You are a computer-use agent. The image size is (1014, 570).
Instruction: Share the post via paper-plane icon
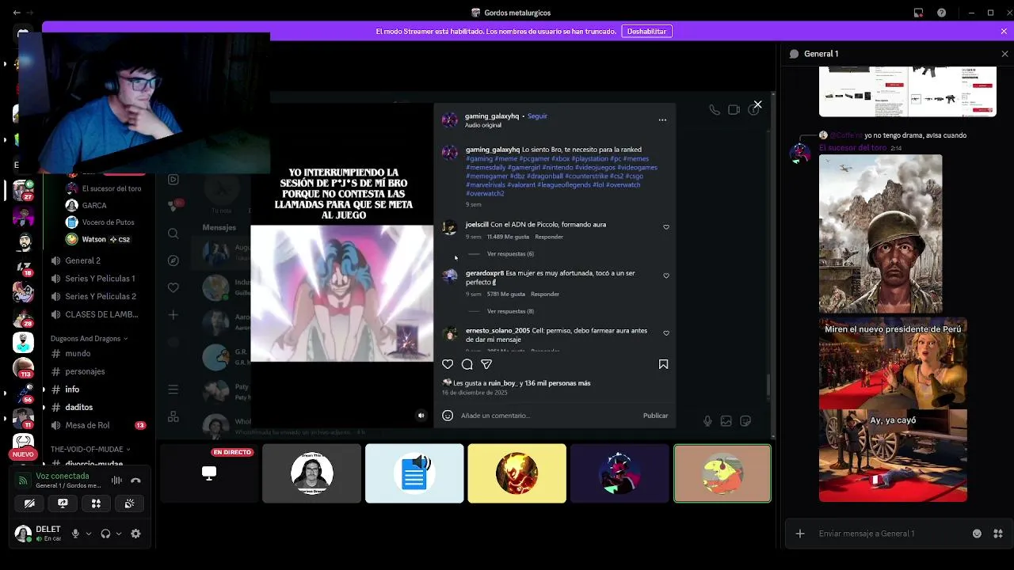486,364
